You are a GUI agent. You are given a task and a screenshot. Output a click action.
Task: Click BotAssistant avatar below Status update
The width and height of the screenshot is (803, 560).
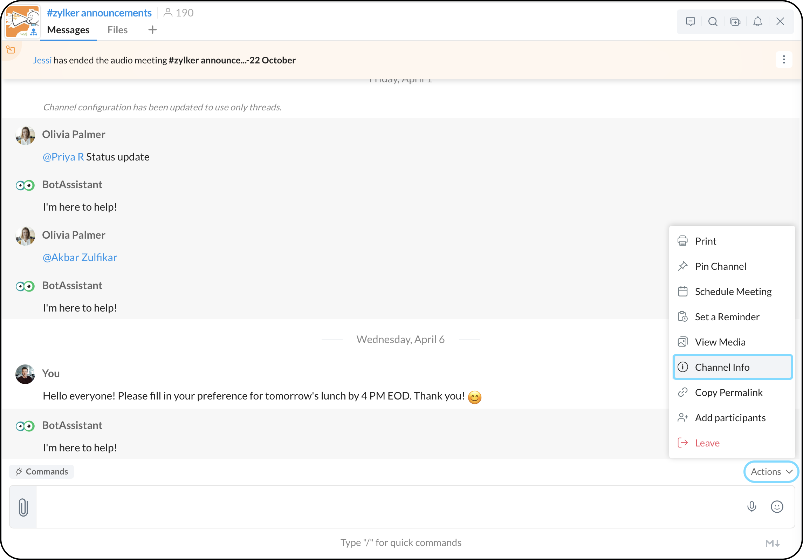point(25,185)
